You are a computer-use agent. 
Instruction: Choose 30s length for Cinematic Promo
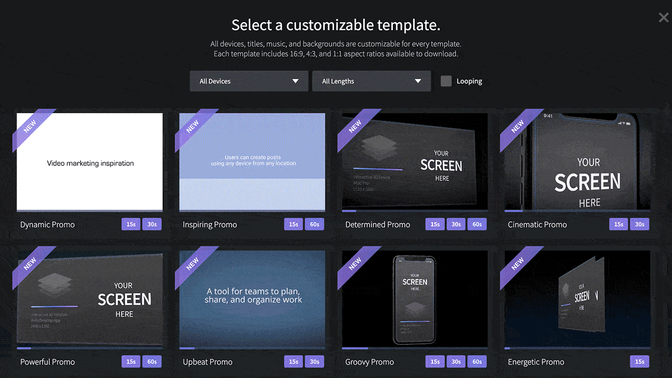[x=640, y=224]
